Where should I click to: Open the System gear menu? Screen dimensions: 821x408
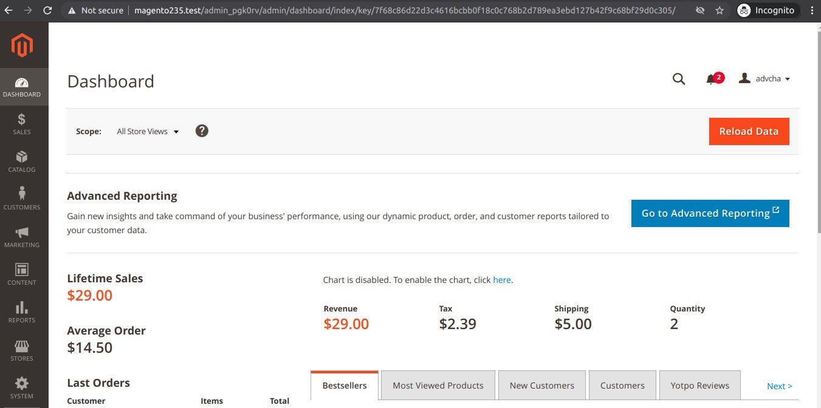pos(22,388)
